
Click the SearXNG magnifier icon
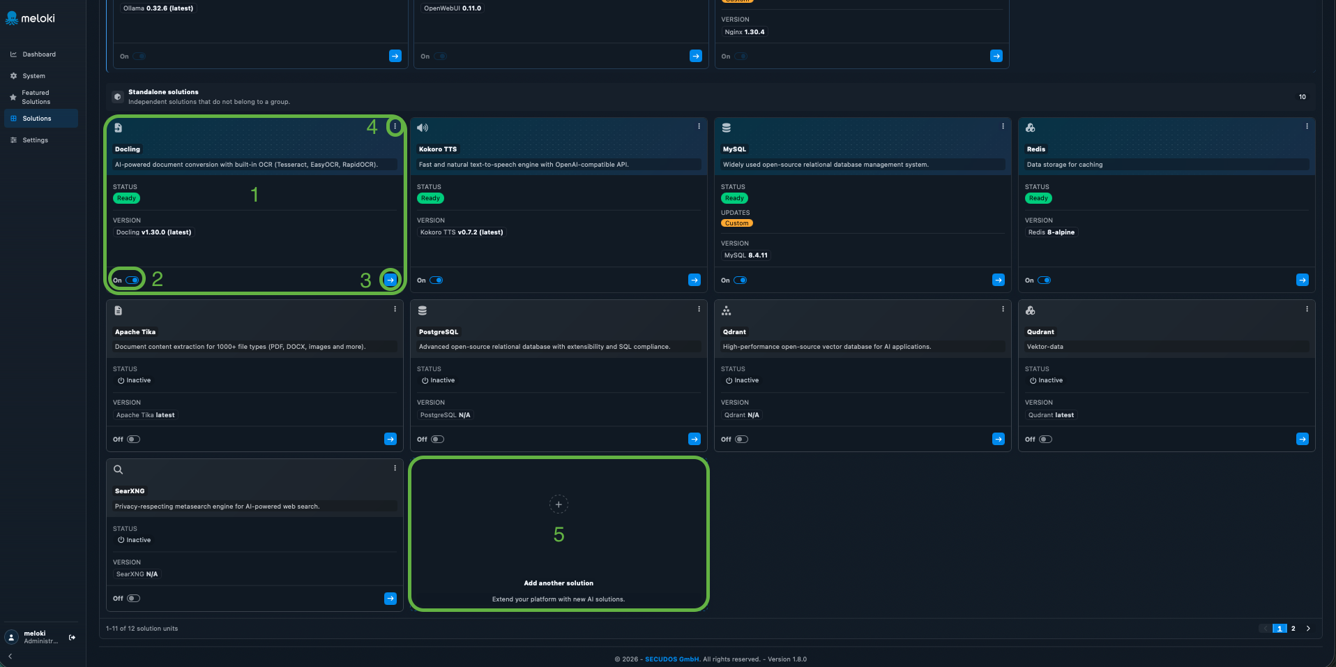click(x=119, y=470)
